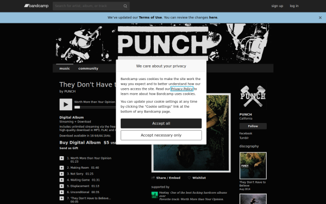Click the Send as Gift link
The image size is (326, 204).
pyautogui.click(x=69, y=148)
